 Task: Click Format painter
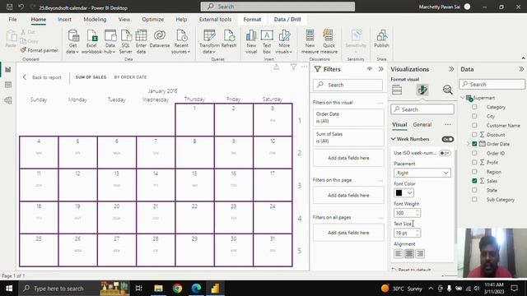click(x=39, y=50)
